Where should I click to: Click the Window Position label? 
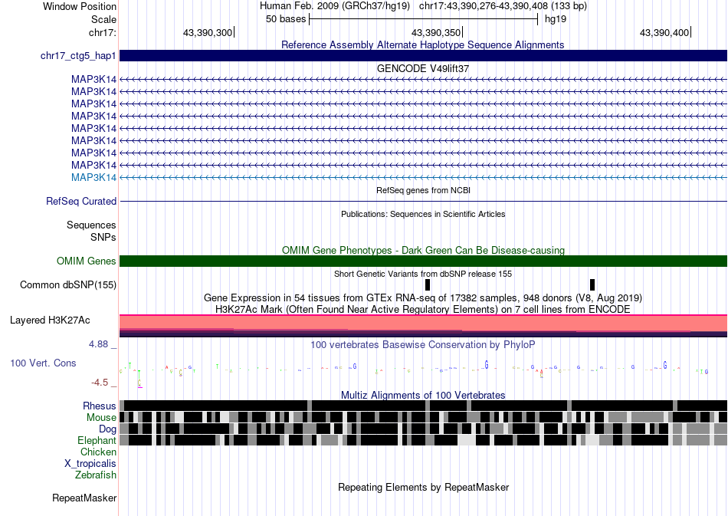pos(80,6)
